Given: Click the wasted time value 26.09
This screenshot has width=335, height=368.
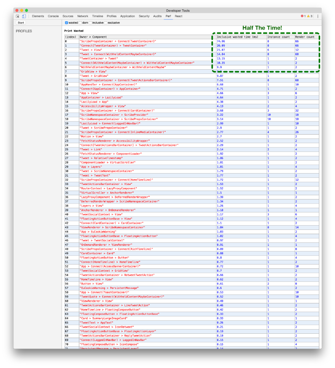Looking at the screenshot, I should [221, 46].
